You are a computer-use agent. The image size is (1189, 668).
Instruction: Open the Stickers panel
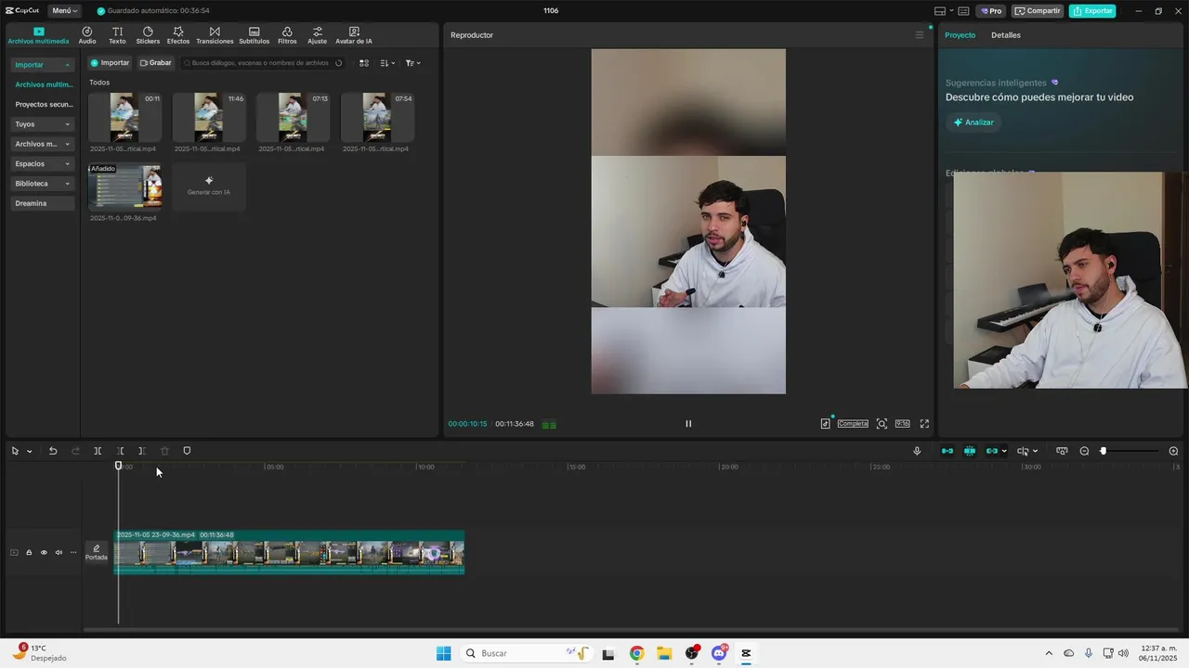click(x=148, y=35)
